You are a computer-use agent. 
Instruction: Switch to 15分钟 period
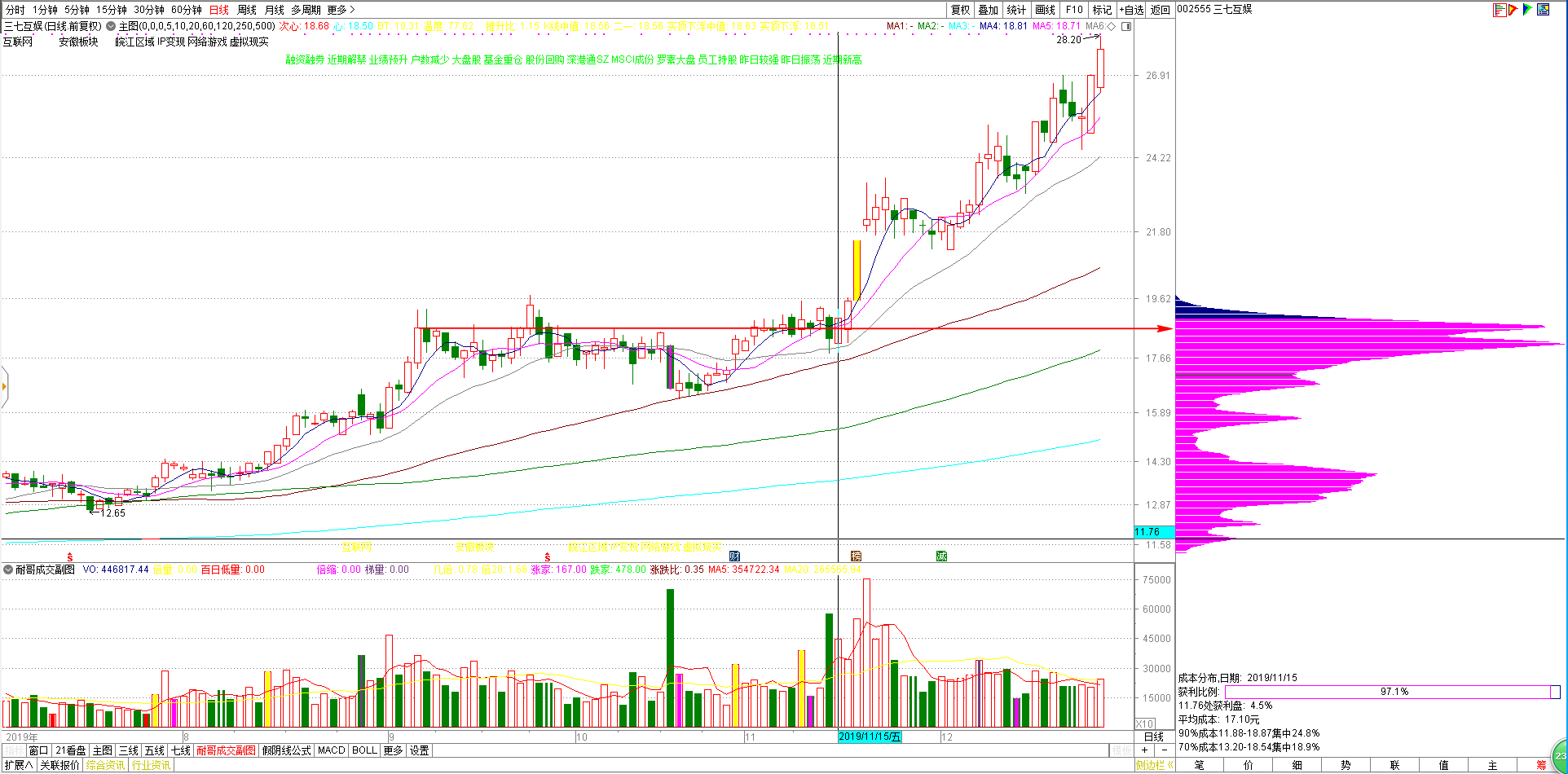(112, 10)
